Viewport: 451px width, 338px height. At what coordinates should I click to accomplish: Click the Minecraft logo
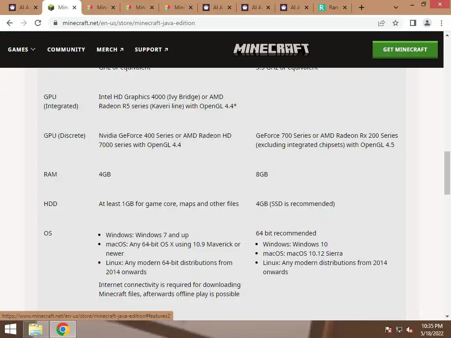pyautogui.click(x=271, y=49)
